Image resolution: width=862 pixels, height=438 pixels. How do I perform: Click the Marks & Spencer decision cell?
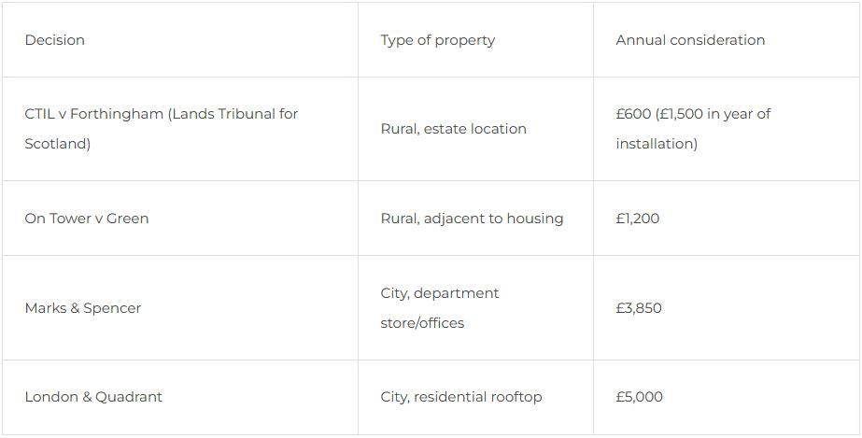[83, 308]
